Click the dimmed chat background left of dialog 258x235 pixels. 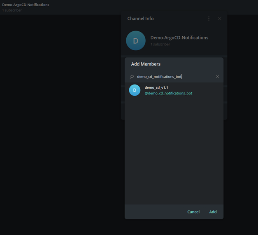pyautogui.click(x=62, y=124)
